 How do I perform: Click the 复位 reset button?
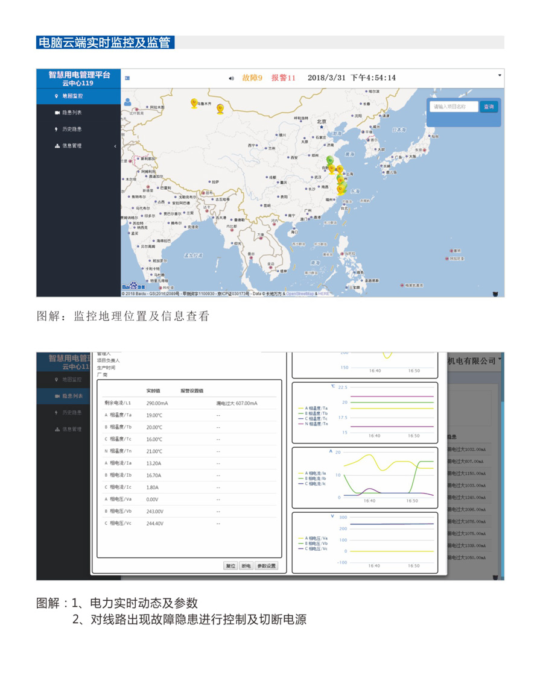pos(230,566)
